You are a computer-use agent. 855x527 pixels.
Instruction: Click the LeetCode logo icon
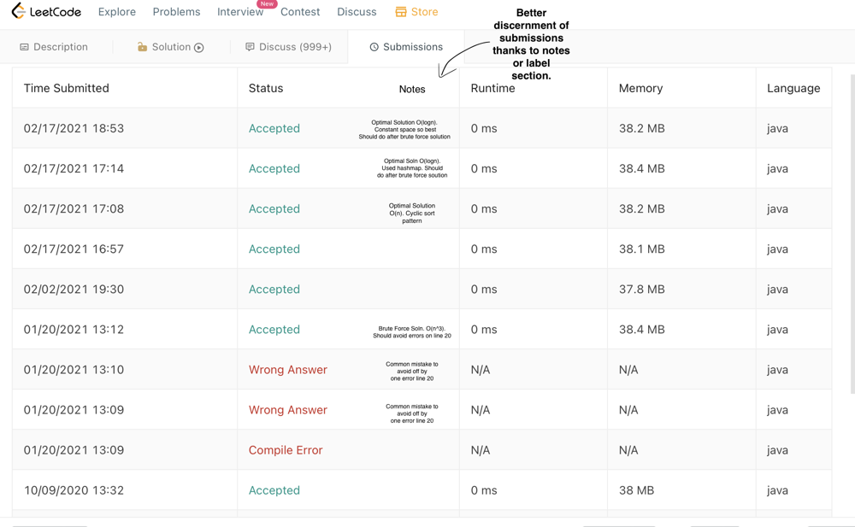coord(19,11)
